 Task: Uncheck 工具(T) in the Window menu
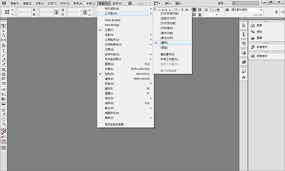[125, 30]
